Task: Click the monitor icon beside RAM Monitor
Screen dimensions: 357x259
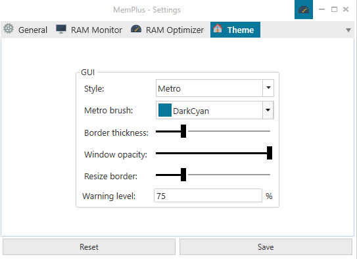Action: [x=61, y=29]
